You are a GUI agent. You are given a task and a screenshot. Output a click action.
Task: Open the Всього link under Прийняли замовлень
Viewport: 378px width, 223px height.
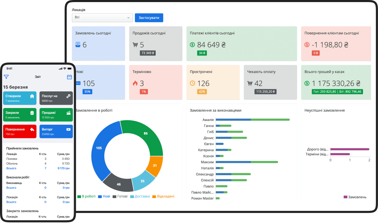click(11, 168)
